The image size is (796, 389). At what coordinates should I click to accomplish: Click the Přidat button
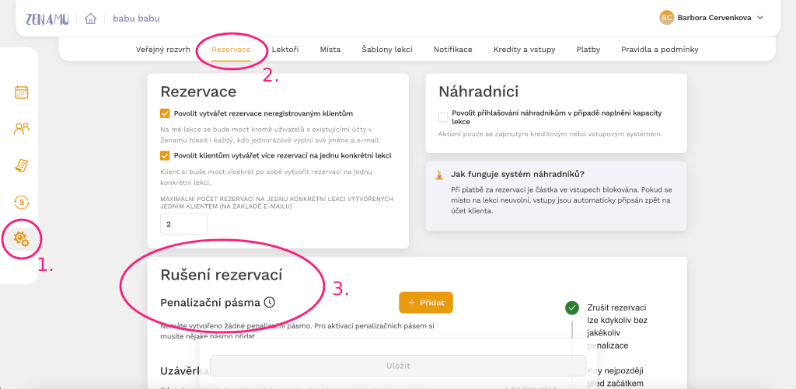tap(426, 302)
